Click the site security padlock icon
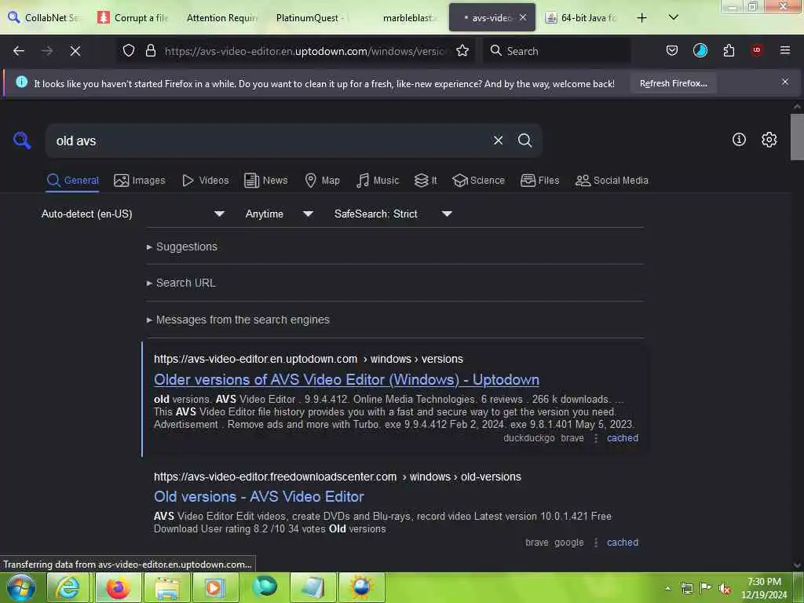 click(x=150, y=51)
